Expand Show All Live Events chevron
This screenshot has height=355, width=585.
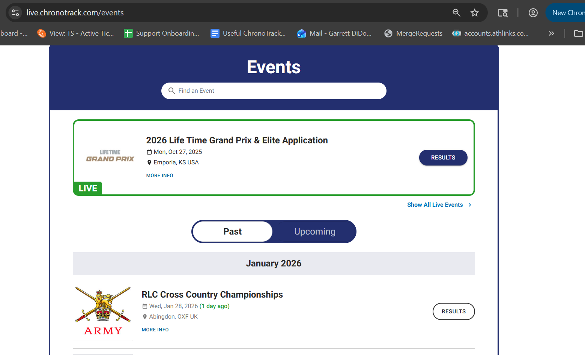[x=470, y=205]
